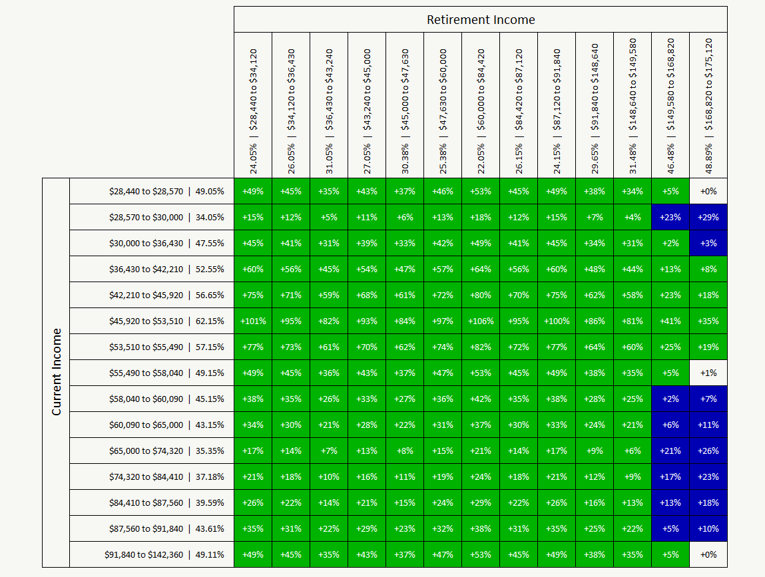The width and height of the screenshot is (765, 577).
Task: Select column header 27.05% | $43,240 to $45,000
Action: (x=367, y=105)
